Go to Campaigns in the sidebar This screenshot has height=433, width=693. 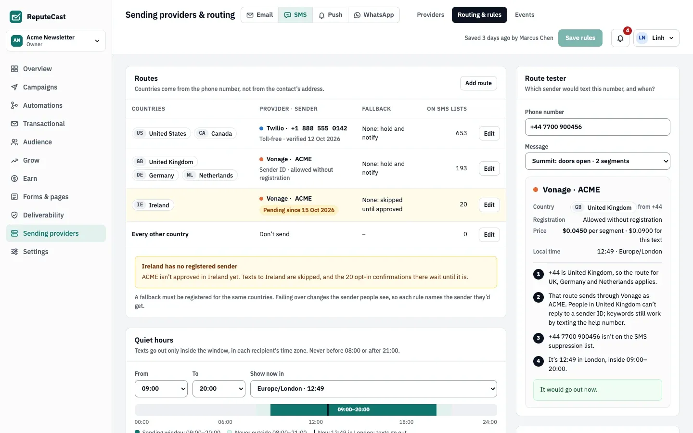point(56,87)
